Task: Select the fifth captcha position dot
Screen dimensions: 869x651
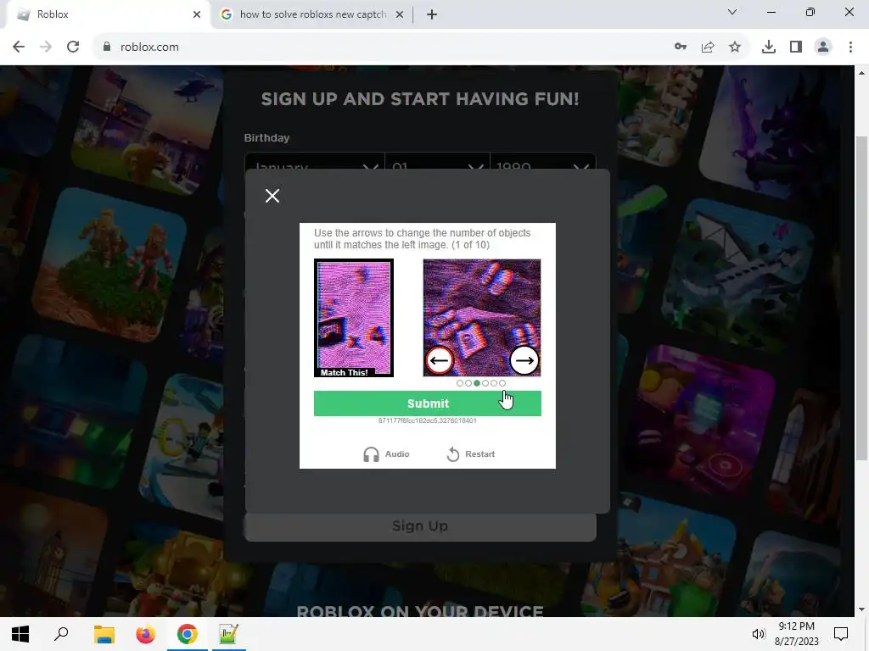Action: tap(494, 383)
